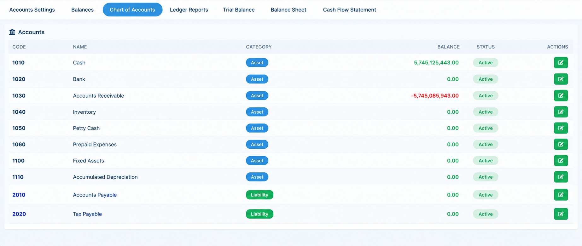
Task: Select the Chart of Accounts tab
Action: (x=132, y=10)
